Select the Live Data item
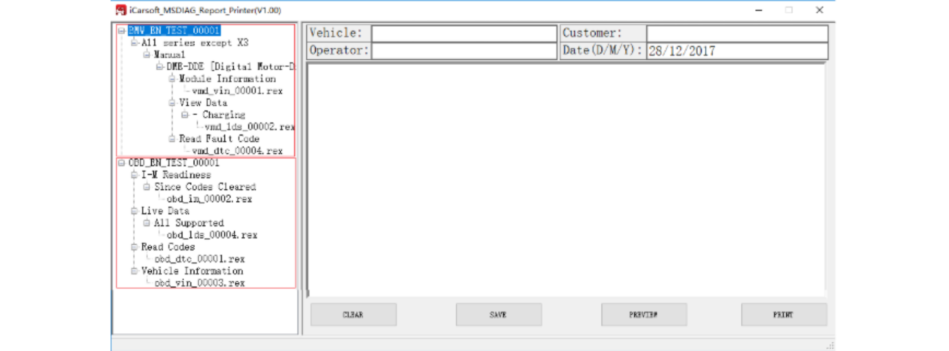 click(x=165, y=211)
